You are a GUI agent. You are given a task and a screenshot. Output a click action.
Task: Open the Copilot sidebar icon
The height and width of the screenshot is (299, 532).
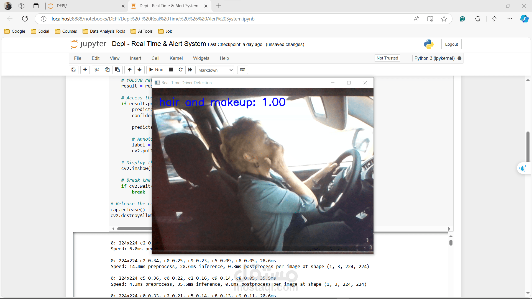(524, 19)
